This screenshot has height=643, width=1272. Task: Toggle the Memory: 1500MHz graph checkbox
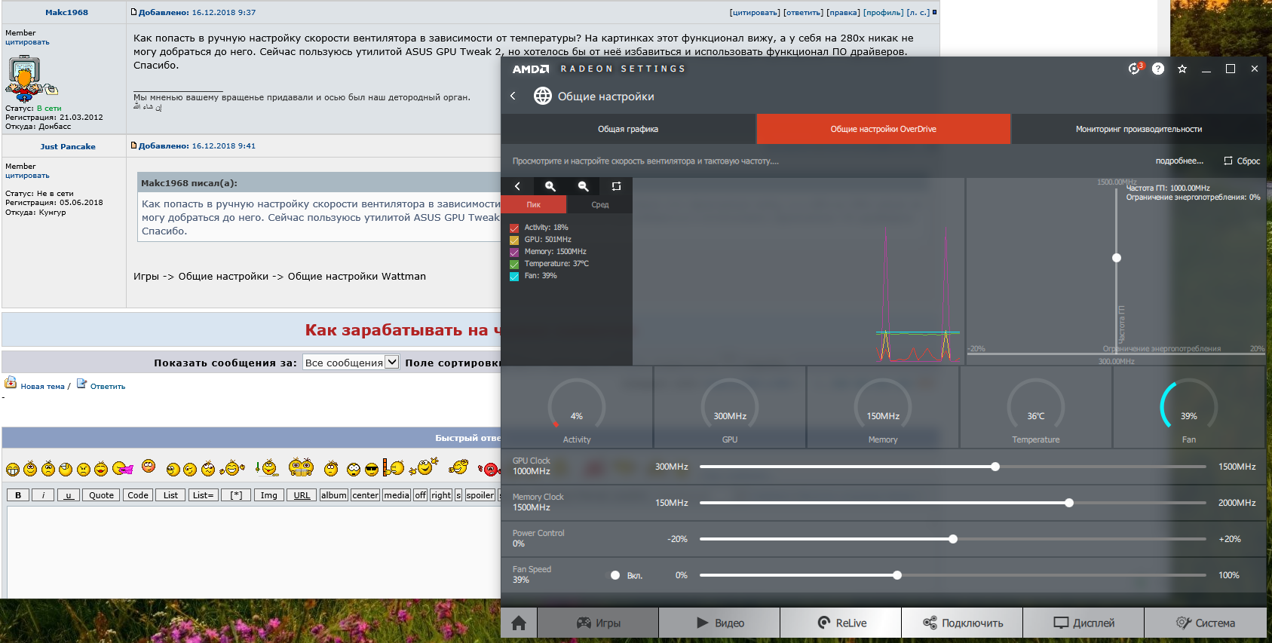pyautogui.click(x=514, y=252)
